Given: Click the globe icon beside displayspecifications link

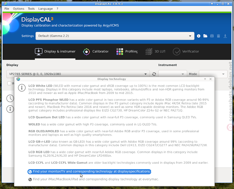Looking at the screenshot, I should (30, 171).
